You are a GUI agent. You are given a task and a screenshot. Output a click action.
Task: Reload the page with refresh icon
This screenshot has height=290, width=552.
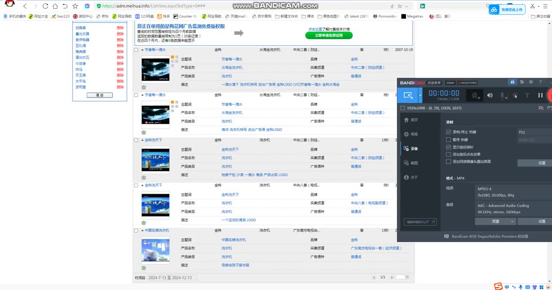(45, 6)
